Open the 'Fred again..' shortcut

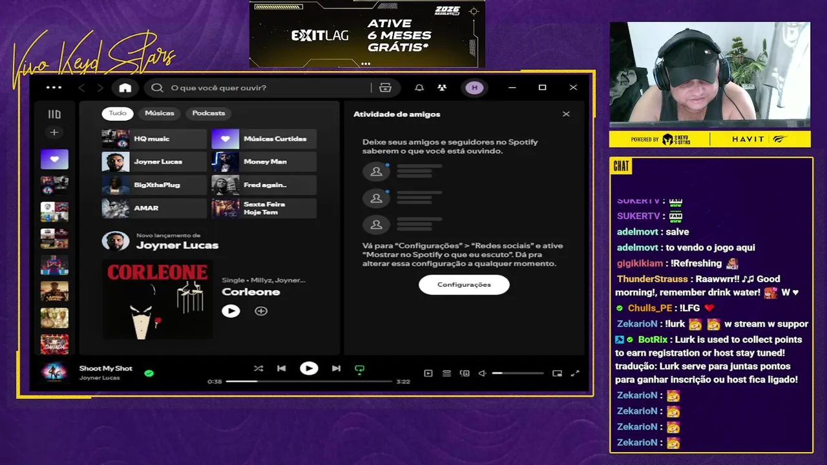[264, 185]
